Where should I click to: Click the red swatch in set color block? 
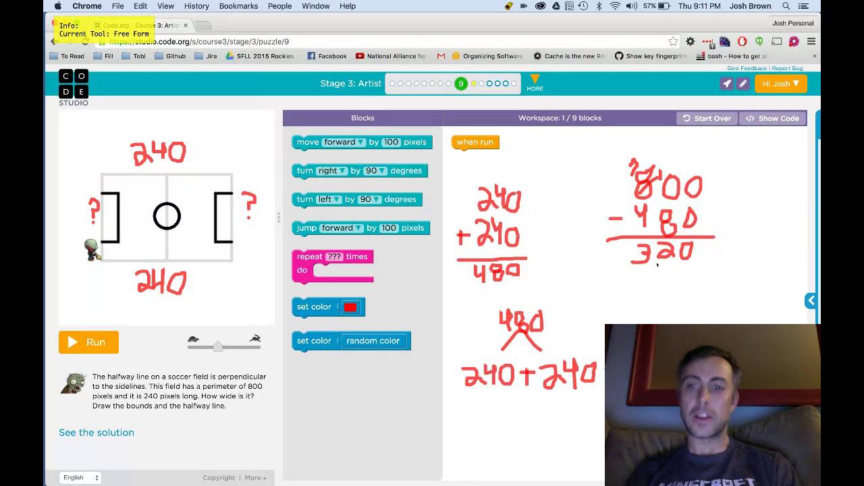(350, 307)
